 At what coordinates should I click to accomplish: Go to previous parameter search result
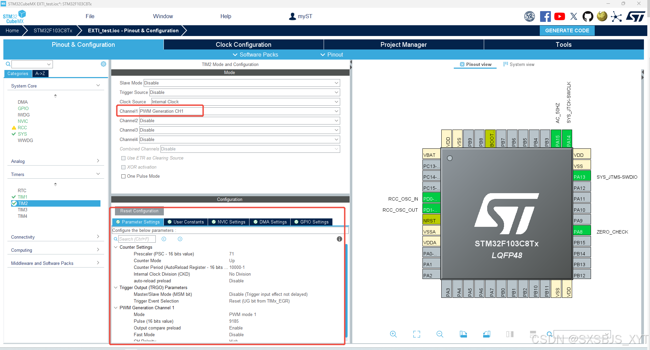click(164, 239)
